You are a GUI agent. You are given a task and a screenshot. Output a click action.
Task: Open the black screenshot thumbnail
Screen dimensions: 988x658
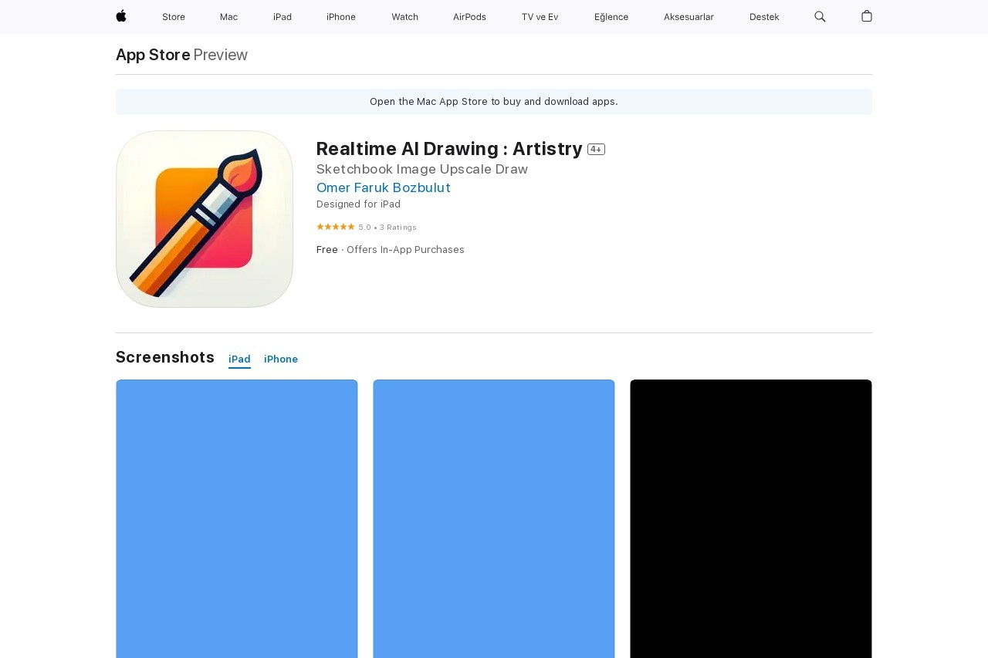[751, 518]
